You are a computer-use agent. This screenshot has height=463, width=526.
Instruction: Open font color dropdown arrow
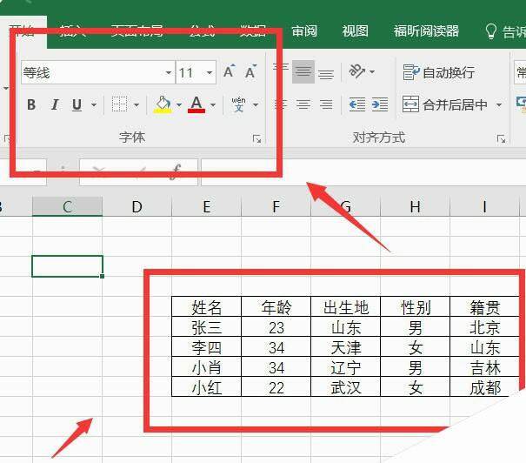pos(213,105)
